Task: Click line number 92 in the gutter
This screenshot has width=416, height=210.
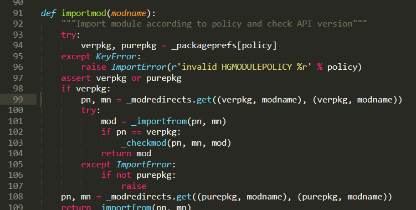Action: point(18,24)
